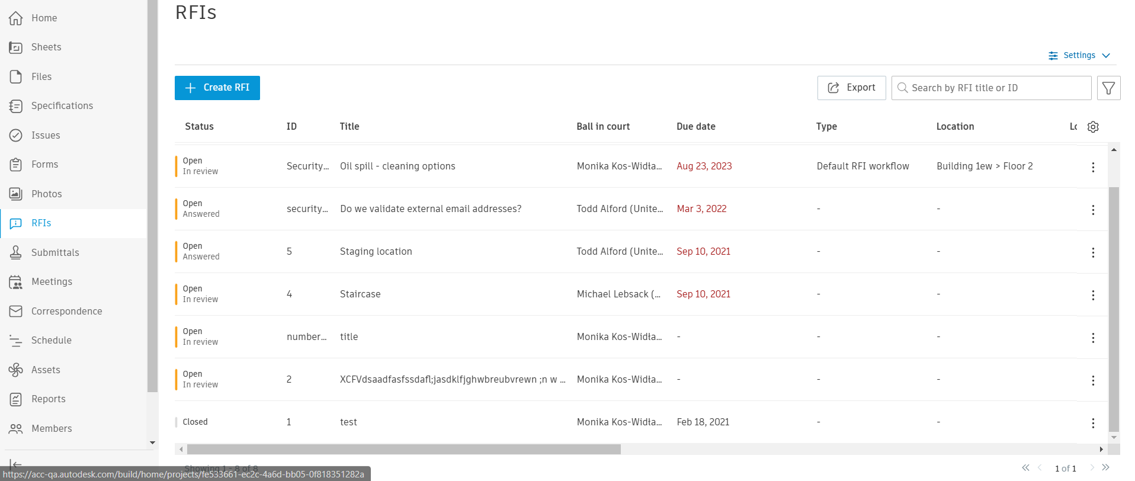Image resolution: width=1135 pixels, height=481 pixels.
Task: Open row options for Oil spill RFI
Action: click(x=1093, y=167)
